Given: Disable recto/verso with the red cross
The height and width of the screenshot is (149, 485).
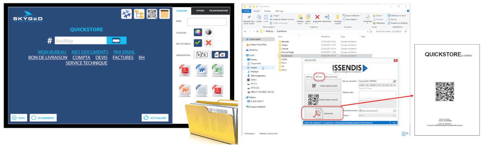Looking at the screenshot, I should [x=209, y=43].
